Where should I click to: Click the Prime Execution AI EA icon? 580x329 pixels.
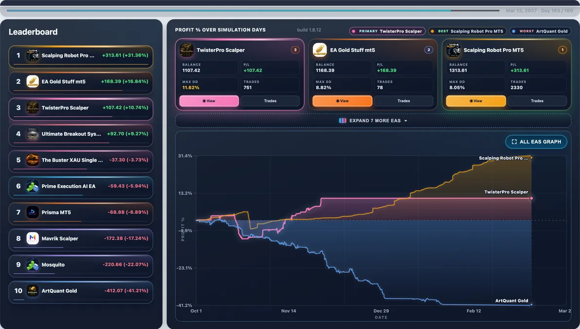[x=33, y=186]
